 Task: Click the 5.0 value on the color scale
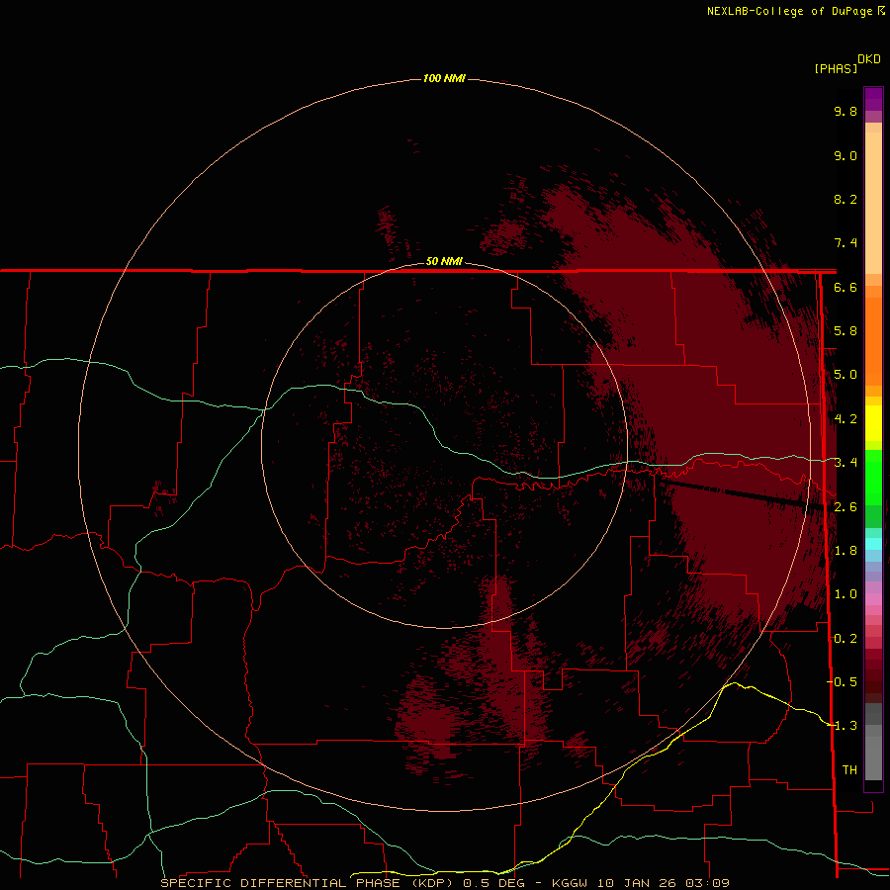pos(845,375)
